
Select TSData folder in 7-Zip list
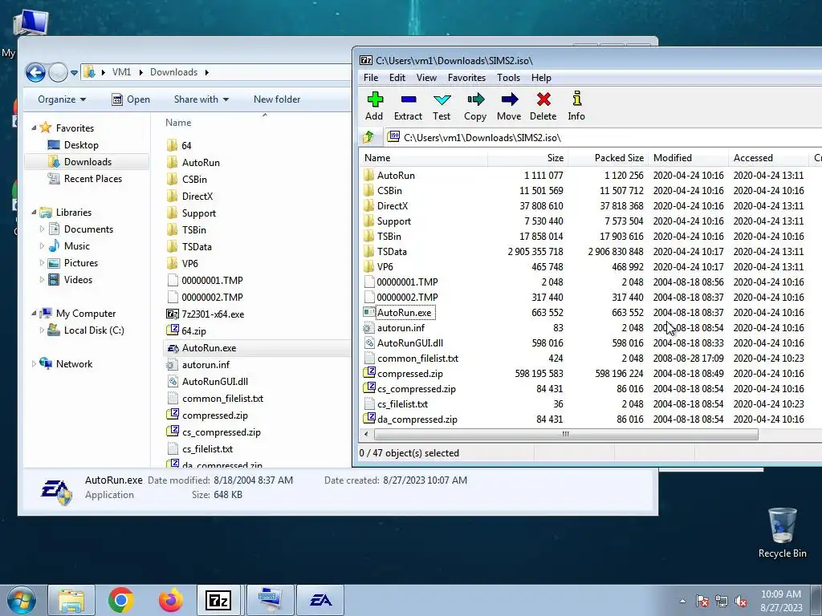391,251
